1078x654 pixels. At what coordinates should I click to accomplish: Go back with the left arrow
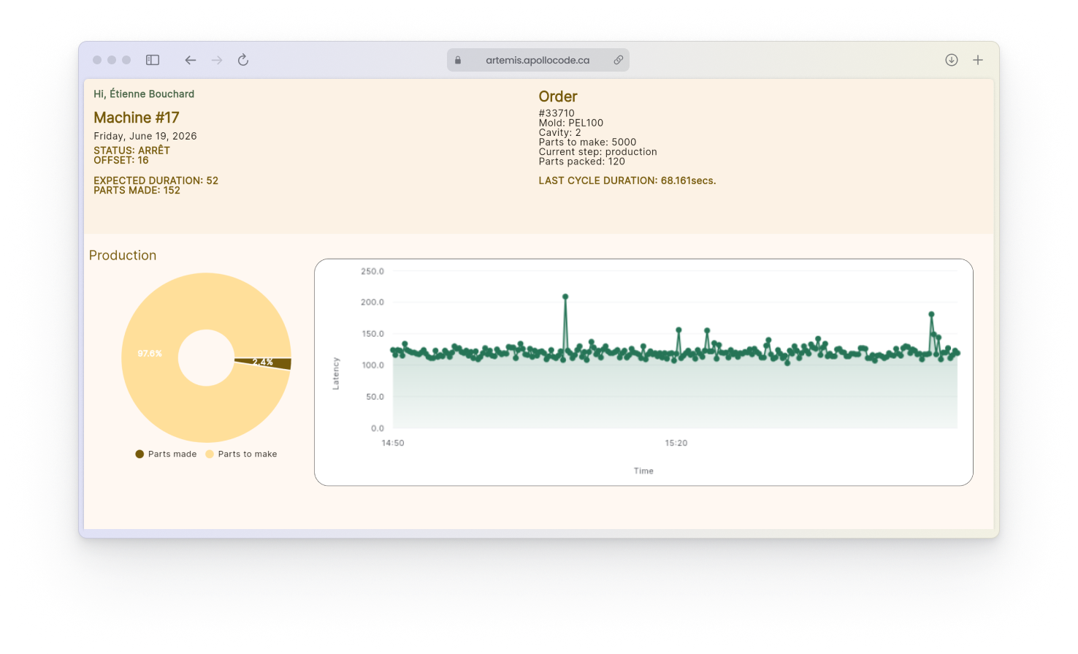click(191, 60)
